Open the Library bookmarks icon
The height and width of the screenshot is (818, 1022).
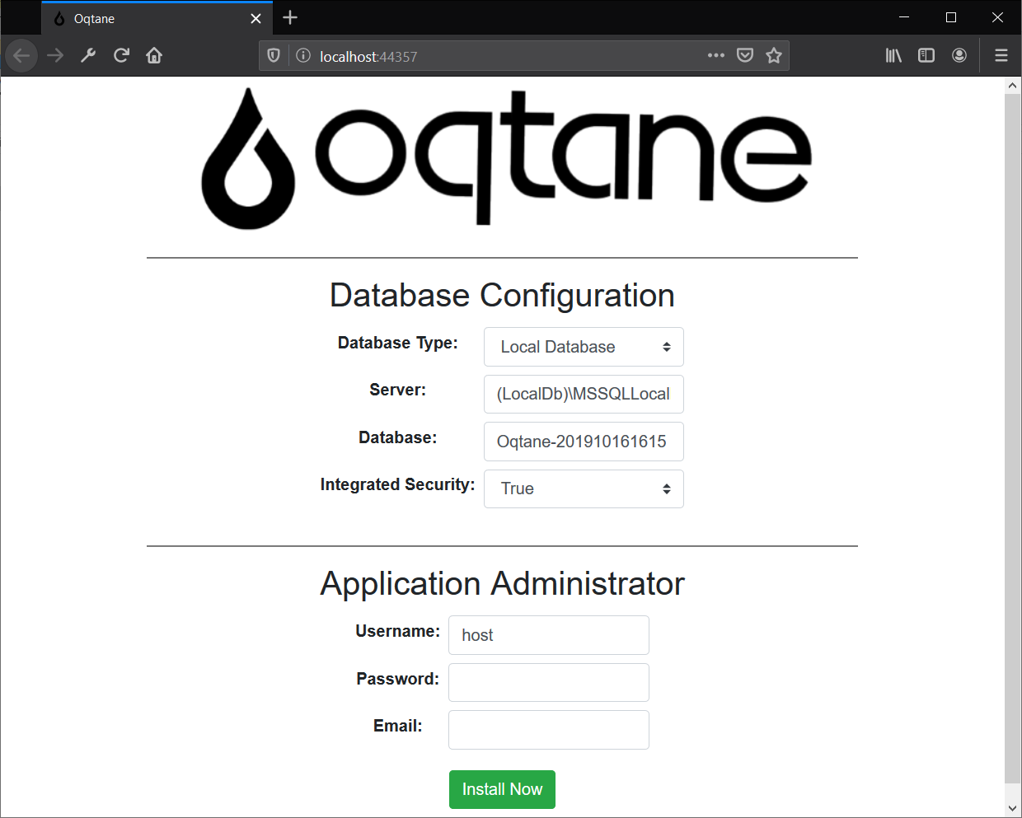(x=893, y=55)
